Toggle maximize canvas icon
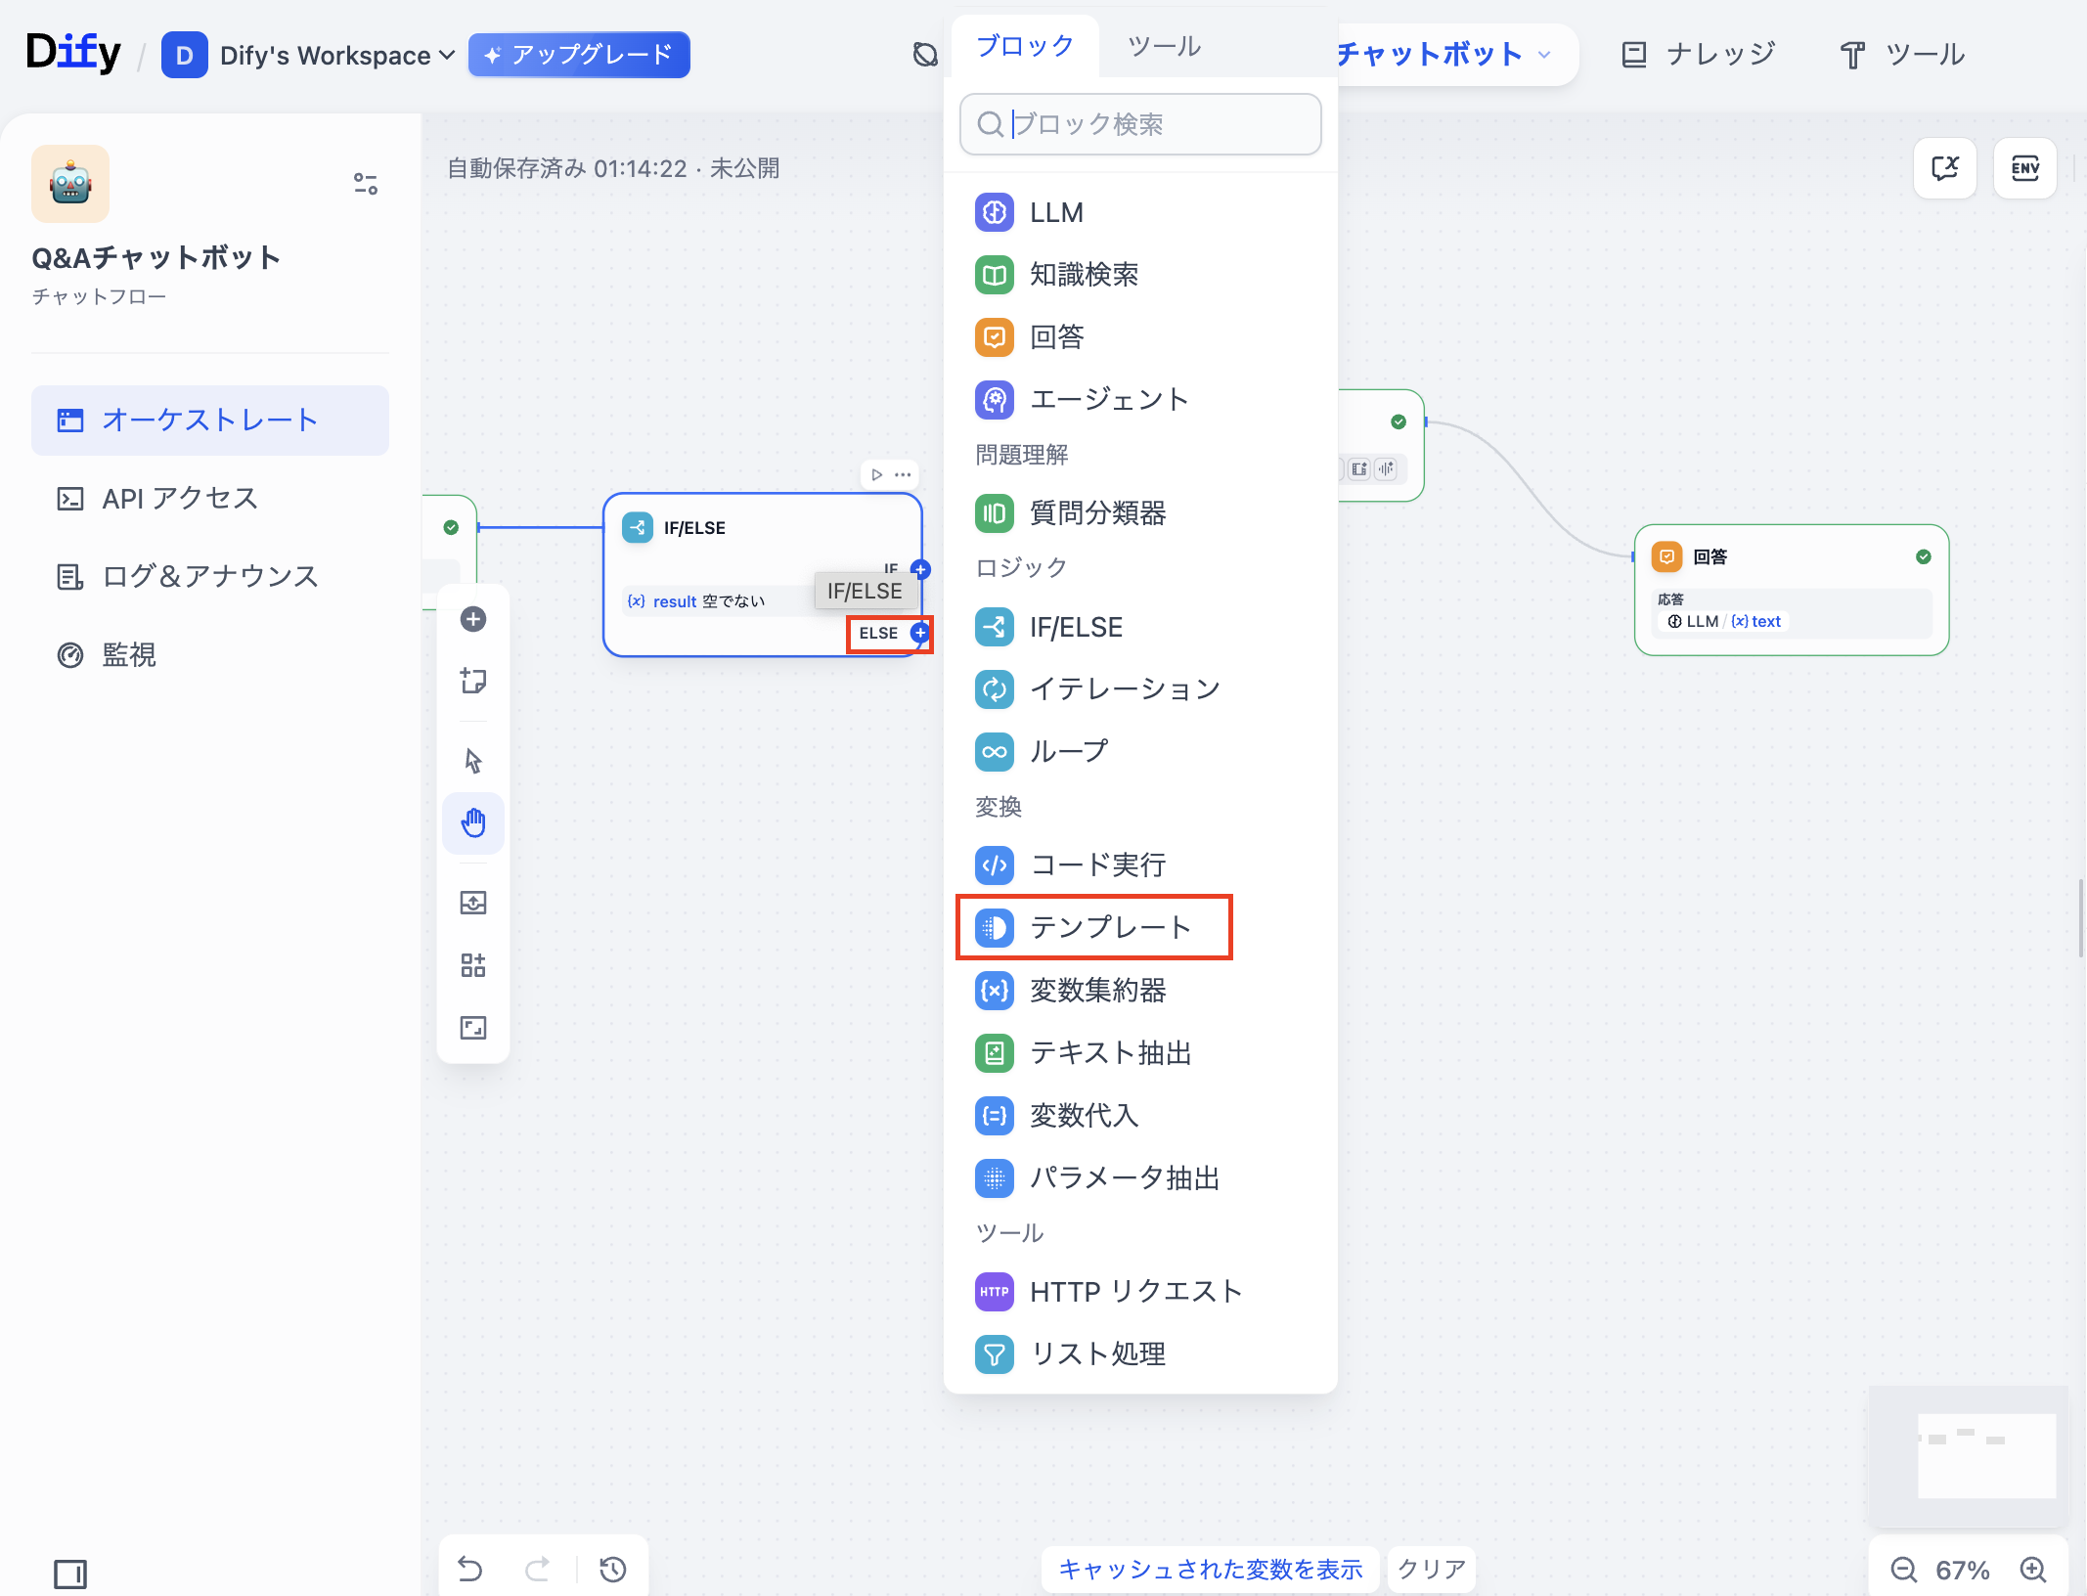Screen dimensions: 2087x1596 click(473, 1028)
